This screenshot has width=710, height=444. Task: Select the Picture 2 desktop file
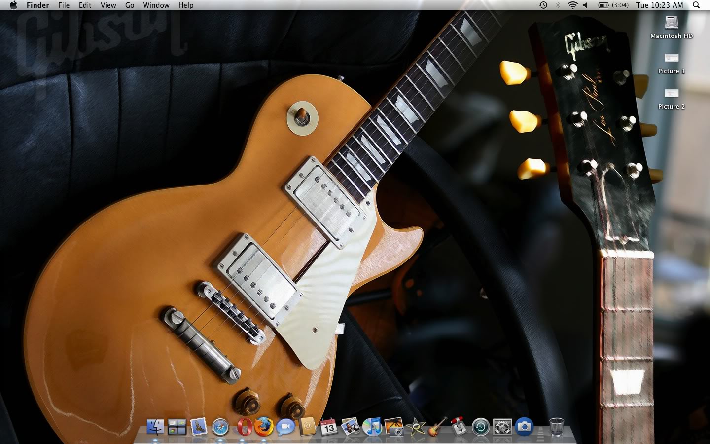click(672, 98)
